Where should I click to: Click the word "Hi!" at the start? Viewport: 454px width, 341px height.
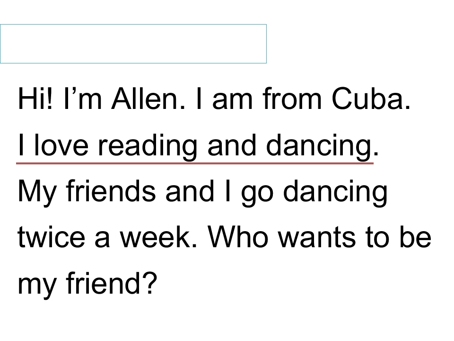pos(36,99)
